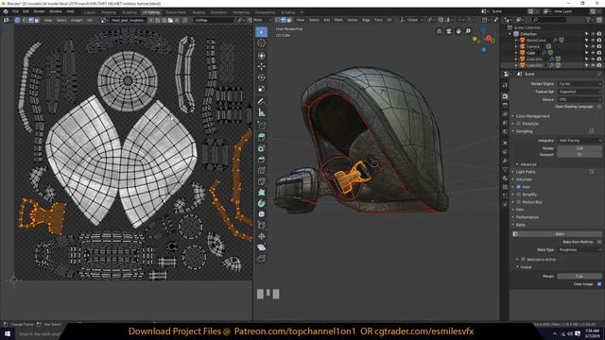Image resolution: width=605 pixels, height=340 pixels.
Task: Uncheck the Clear Image checkbox
Action: (599, 284)
